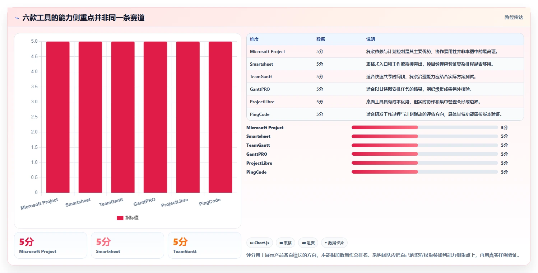The width and height of the screenshot is (538, 273).
Task: Click the 指标值 legend label
Action: 132,218
